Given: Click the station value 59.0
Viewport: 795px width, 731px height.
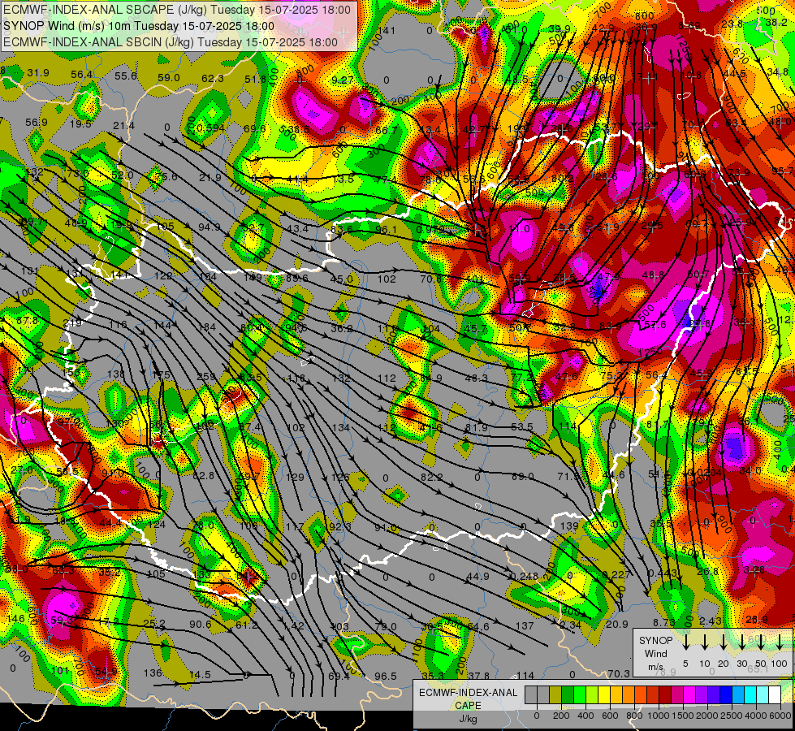Looking at the screenshot, I should [169, 78].
